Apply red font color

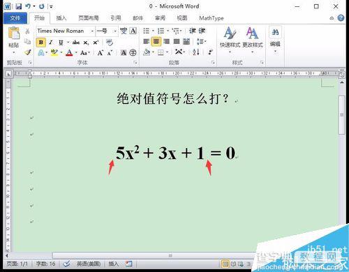pyautogui.click(x=69, y=53)
